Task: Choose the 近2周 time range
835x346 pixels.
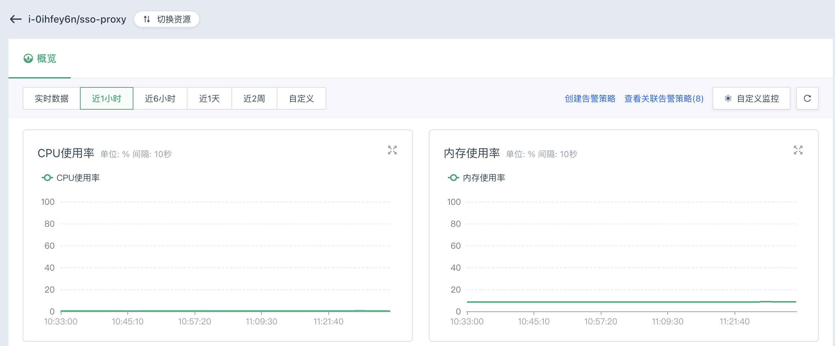Action: pos(254,98)
